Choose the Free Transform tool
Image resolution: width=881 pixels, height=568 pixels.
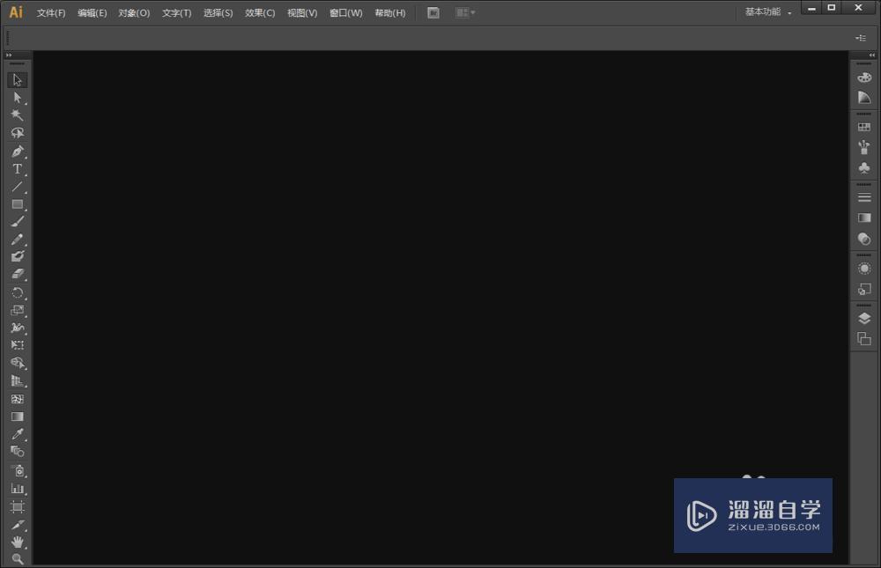(18, 345)
